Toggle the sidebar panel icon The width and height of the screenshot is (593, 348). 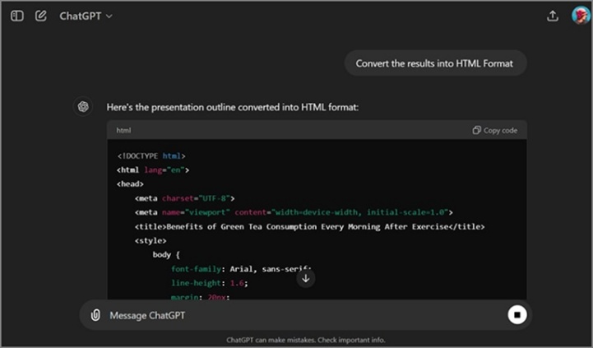[17, 16]
